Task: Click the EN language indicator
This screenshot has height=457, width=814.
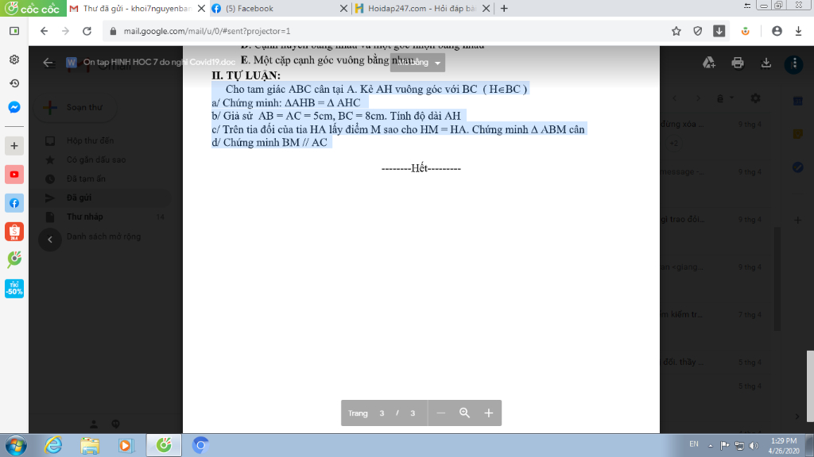Action: [x=693, y=444]
